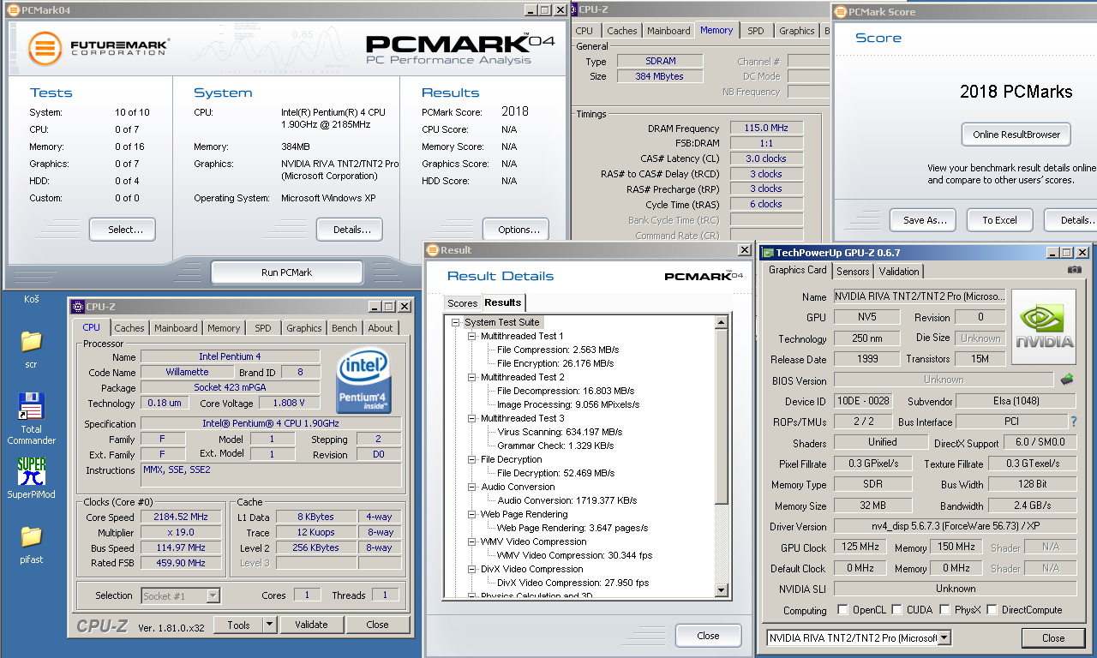This screenshot has width=1097, height=658.
Task: Click the GPU-Z screenshot camera icon
Action: 1075,270
